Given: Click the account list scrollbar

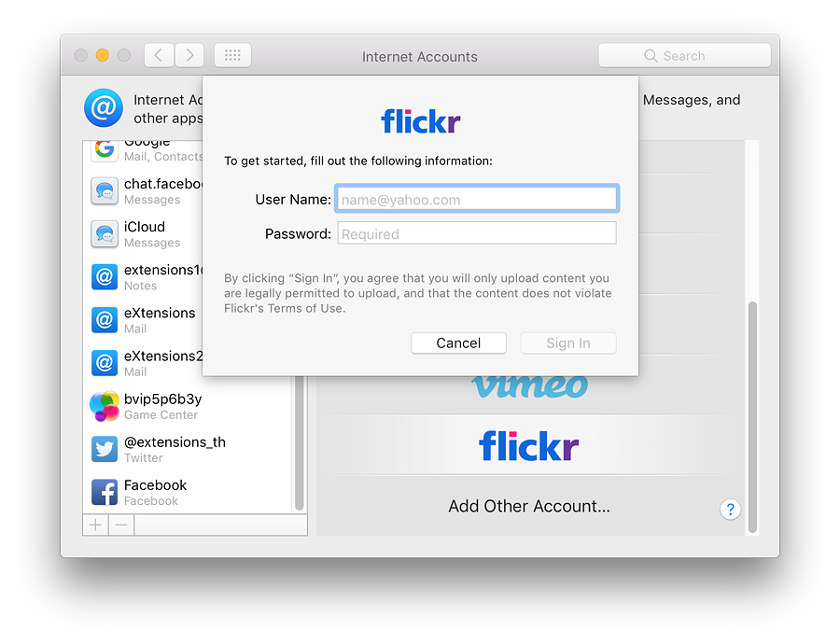Looking at the screenshot, I should pos(300,442).
